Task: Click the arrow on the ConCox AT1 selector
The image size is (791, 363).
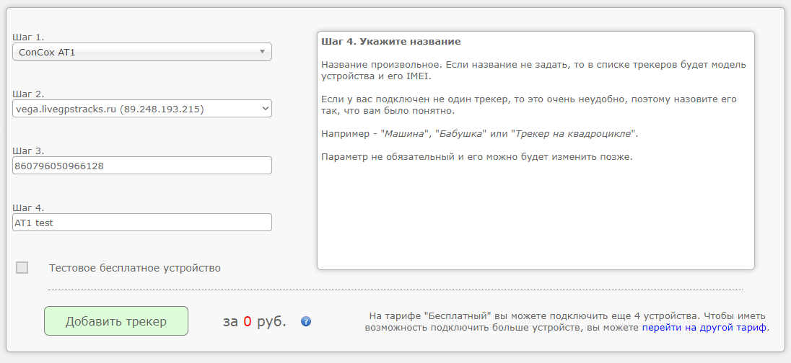Action: [x=262, y=52]
